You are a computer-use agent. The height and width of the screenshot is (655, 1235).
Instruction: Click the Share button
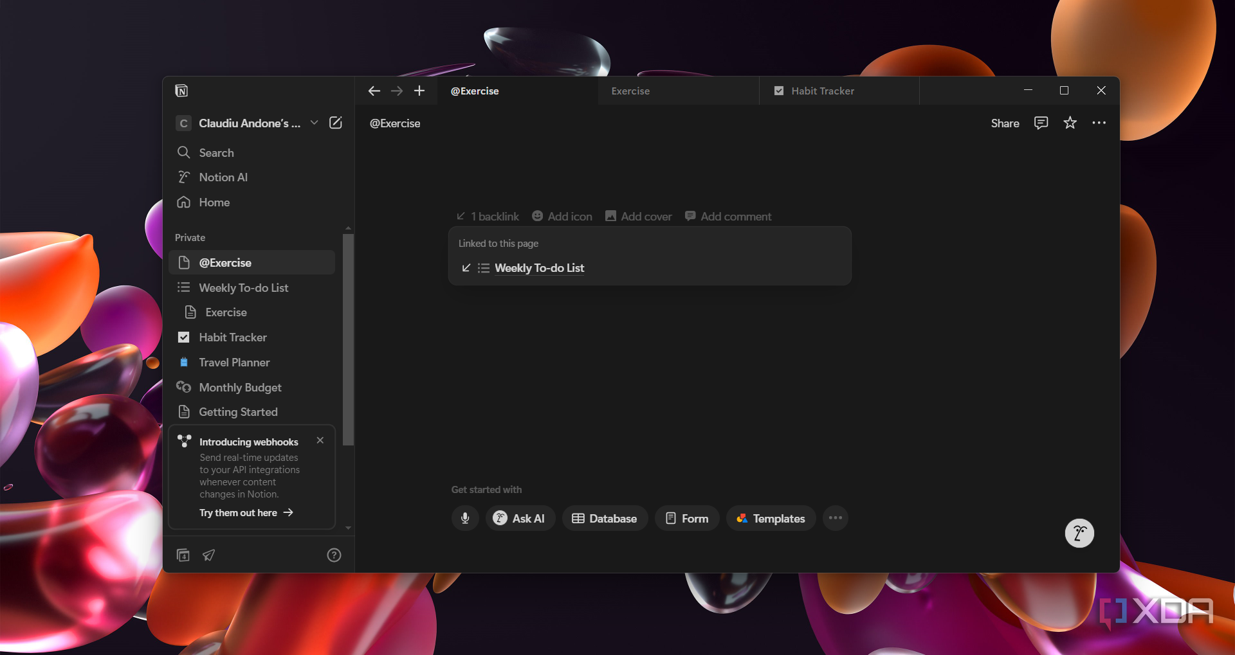(1005, 123)
